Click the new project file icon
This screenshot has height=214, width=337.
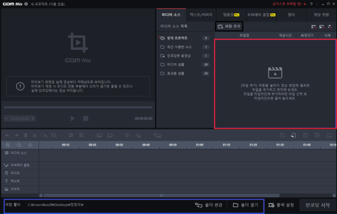(x=282, y=135)
